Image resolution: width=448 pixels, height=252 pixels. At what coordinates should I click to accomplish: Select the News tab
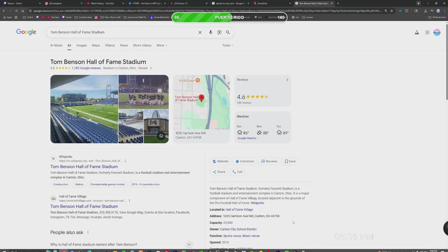pos(124,45)
